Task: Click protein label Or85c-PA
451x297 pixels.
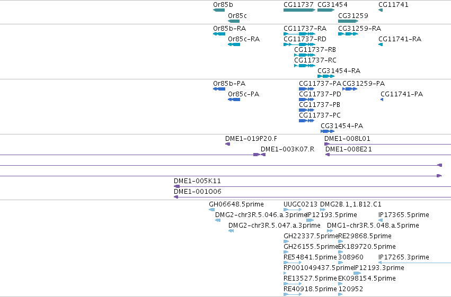Action: click(243, 94)
